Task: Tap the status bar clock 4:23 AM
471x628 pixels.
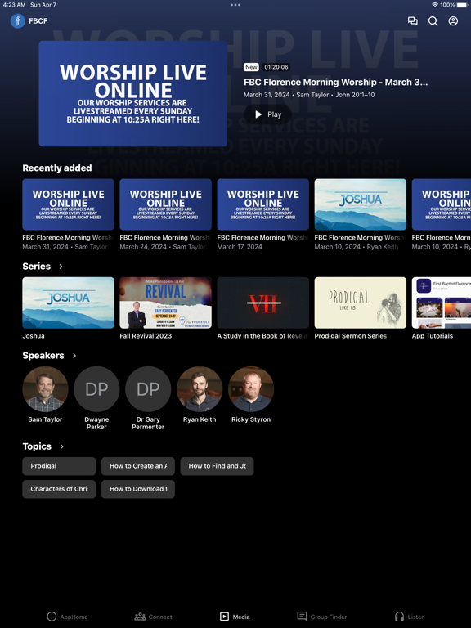Action: click(x=15, y=5)
